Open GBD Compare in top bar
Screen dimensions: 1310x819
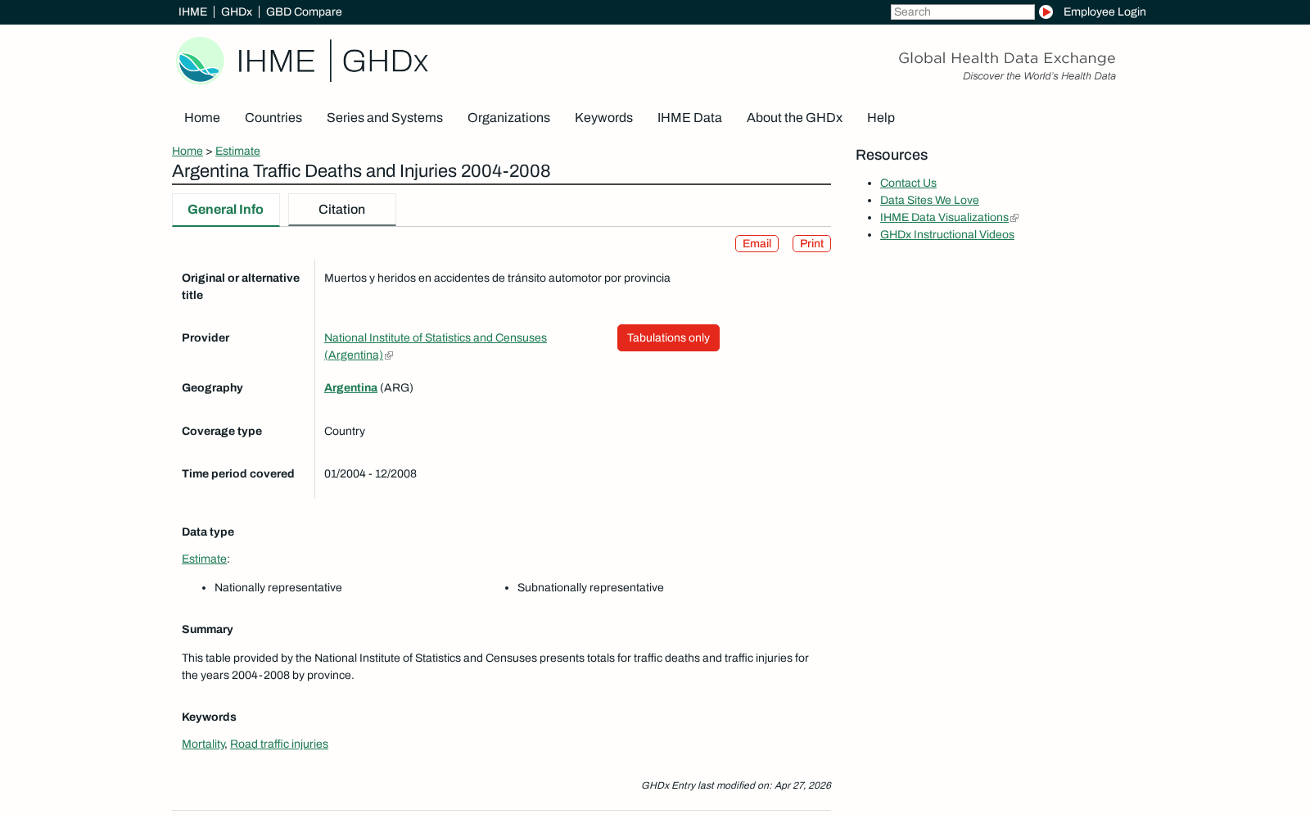304,11
